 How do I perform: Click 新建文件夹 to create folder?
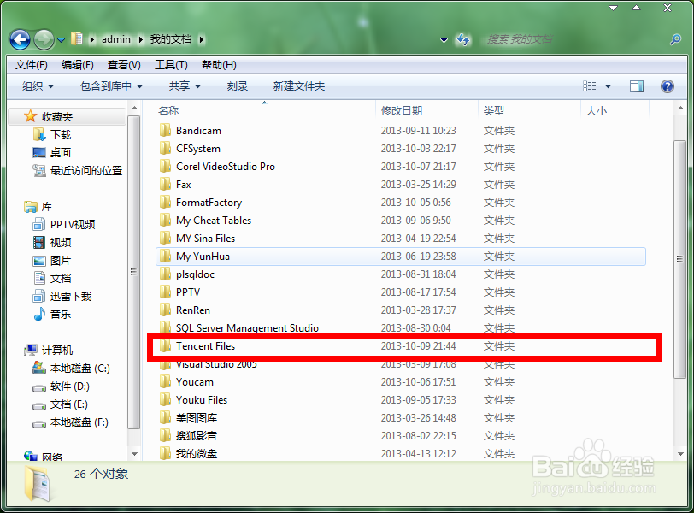pyautogui.click(x=299, y=86)
